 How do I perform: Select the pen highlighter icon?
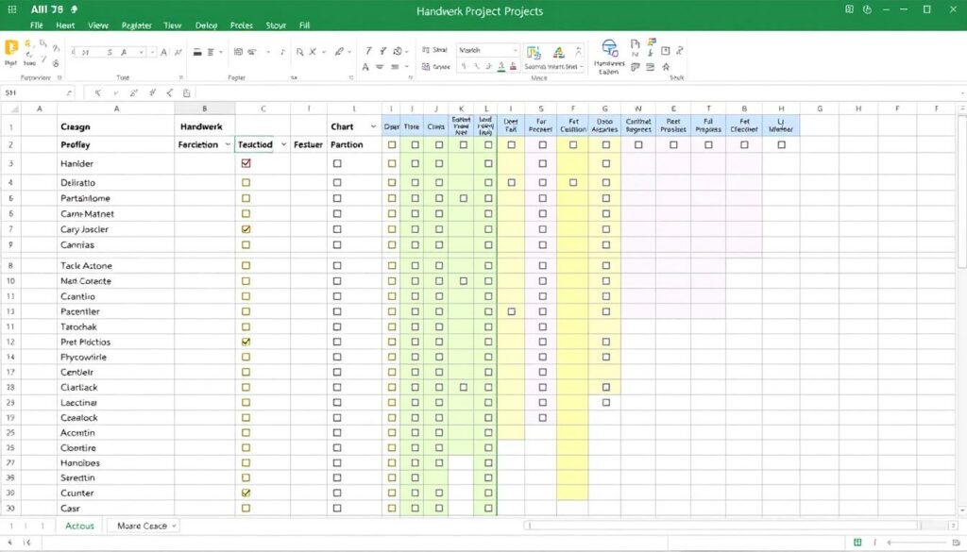pyautogui.click(x=339, y=52)
